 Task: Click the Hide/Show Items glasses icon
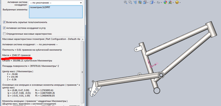click(158, 2)
